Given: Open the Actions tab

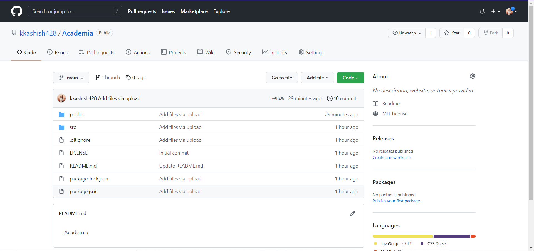Looking at the screenshot, I should (x=138, y=52).
